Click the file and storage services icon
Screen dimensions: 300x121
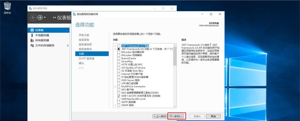point(32,46)
